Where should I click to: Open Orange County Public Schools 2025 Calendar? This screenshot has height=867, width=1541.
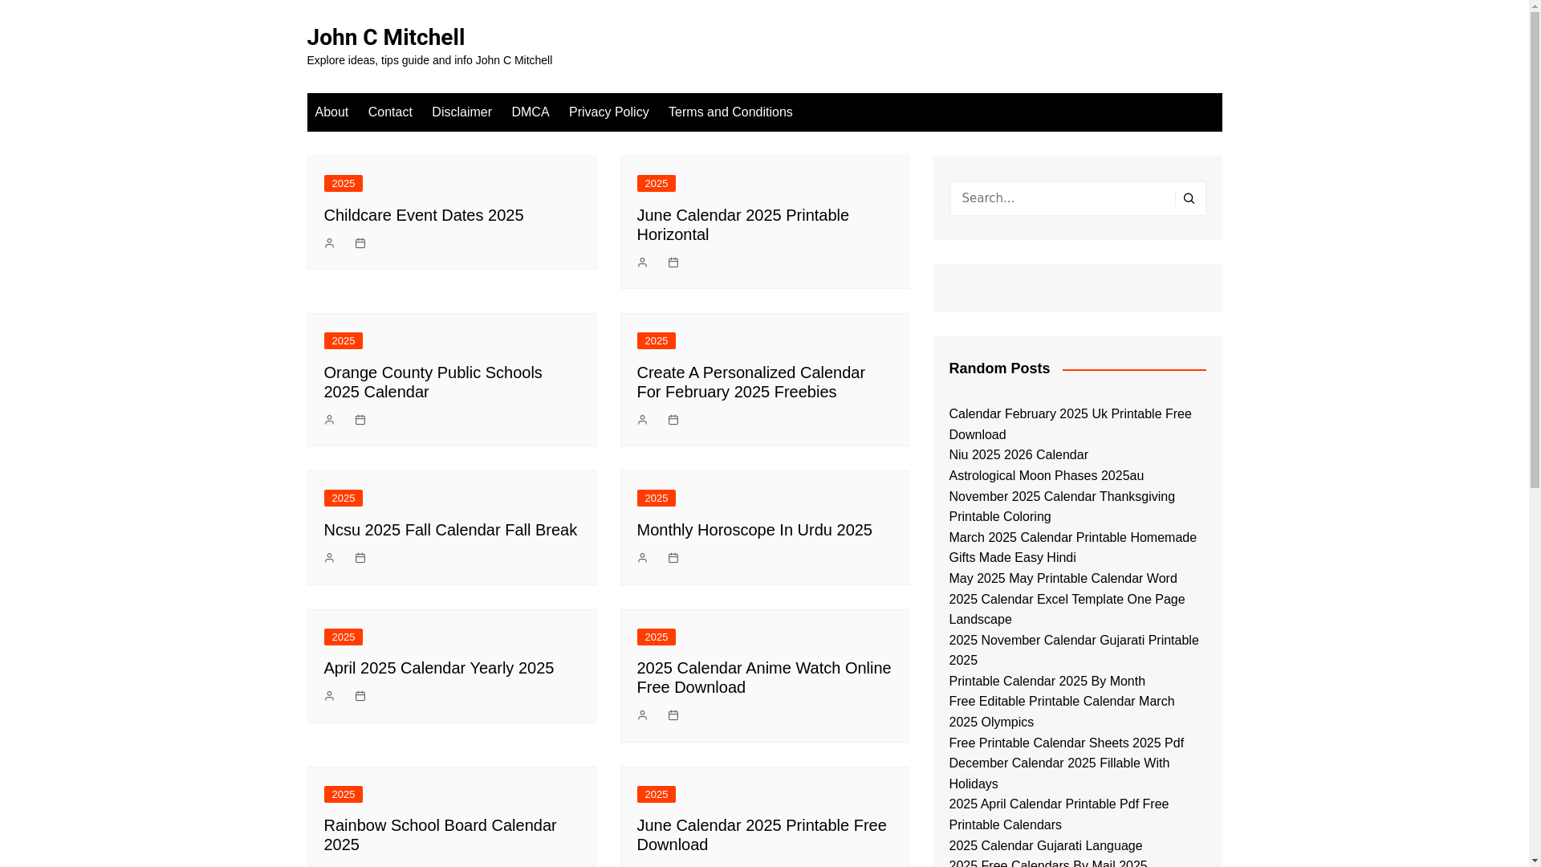click(433, 382)
